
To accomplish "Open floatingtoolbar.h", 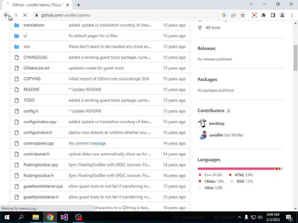I will (39, 175).
